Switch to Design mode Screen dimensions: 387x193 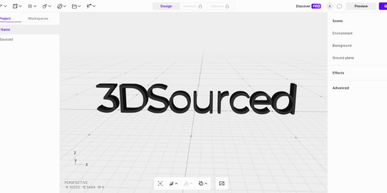click(166, 6)
